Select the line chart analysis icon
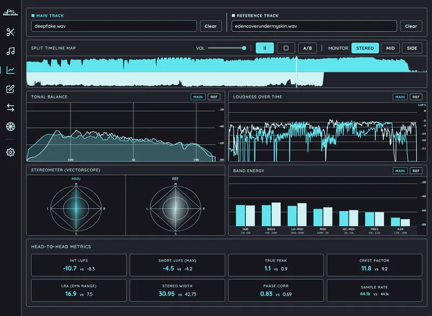 coord(10,70)
